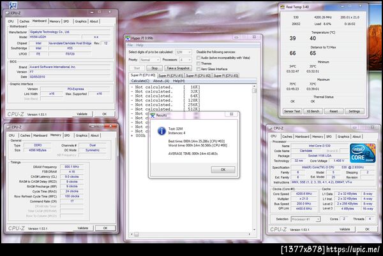Click XS Bench button in Real Temp
Viewport: 383px width, 256px height.
click(x=313, y=111)
